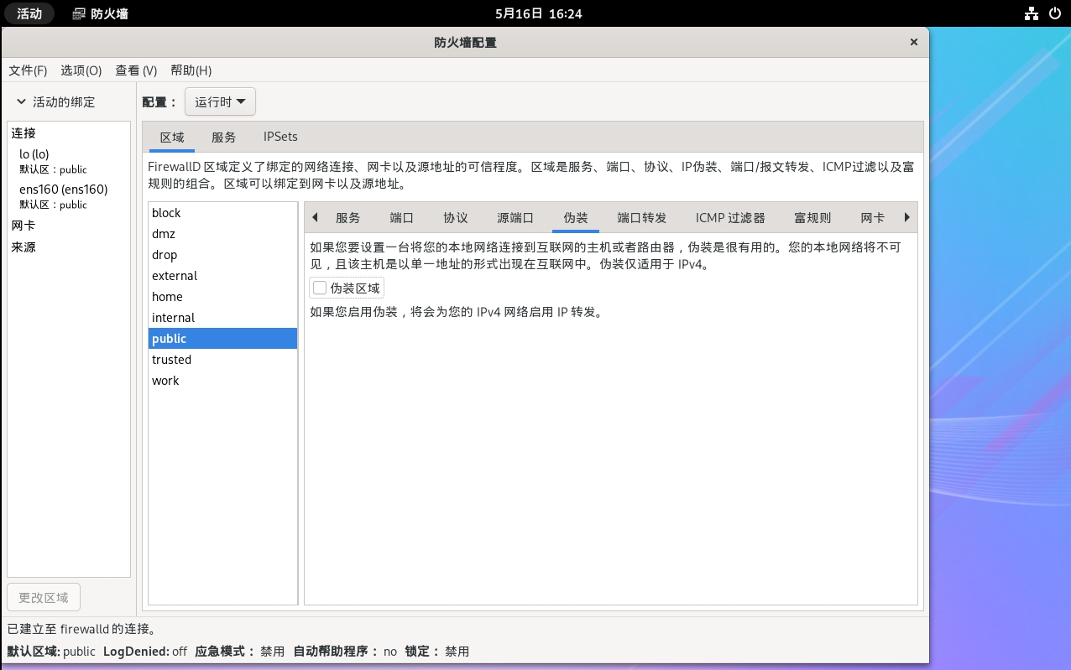Open the 富规则 tab
The height and width of the screenshot is (670, 1071).
pyautogui.click(x=812, y=217)
